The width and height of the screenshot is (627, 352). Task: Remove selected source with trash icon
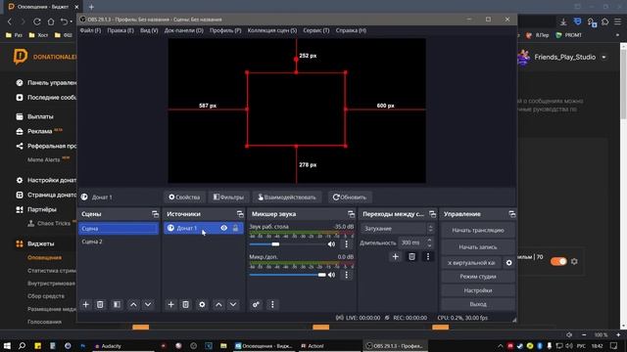pyautogui.click(x=185, y=304)
